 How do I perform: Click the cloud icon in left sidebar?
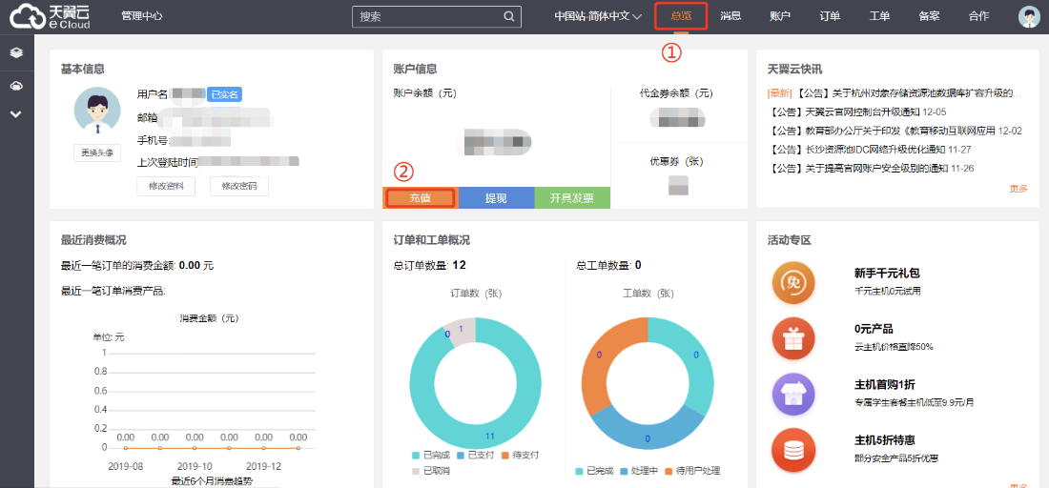click(16, 86)
